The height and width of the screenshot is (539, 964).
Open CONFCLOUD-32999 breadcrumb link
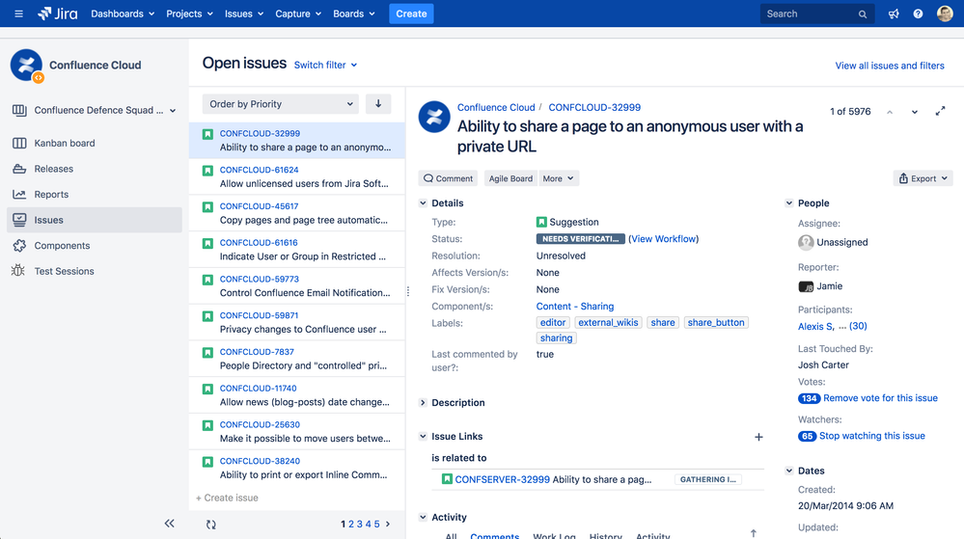click(594, 108)
